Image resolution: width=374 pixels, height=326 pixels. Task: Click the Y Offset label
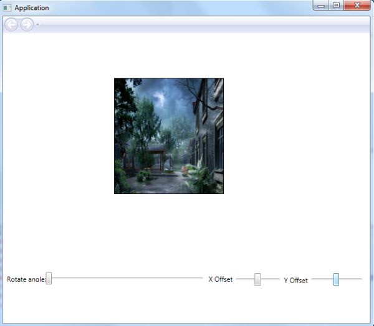(295, 281)
